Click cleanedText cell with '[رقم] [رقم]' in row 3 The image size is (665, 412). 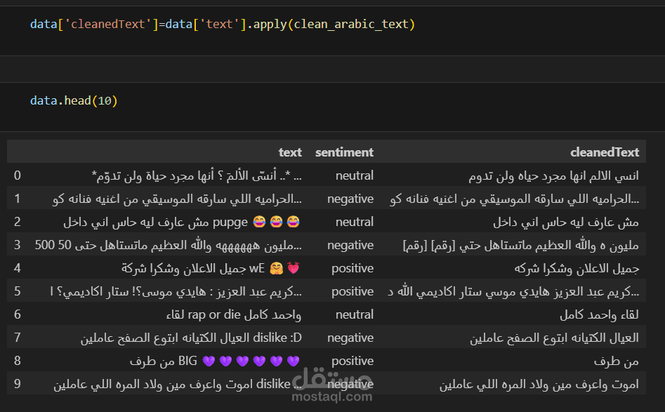521,245
